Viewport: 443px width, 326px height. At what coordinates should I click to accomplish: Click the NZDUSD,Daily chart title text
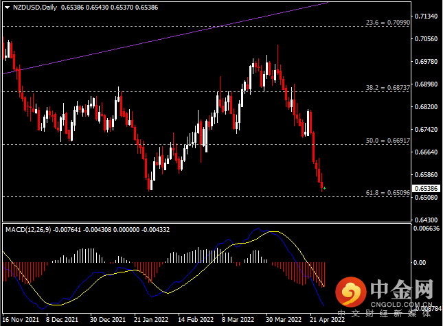[35, 8]
